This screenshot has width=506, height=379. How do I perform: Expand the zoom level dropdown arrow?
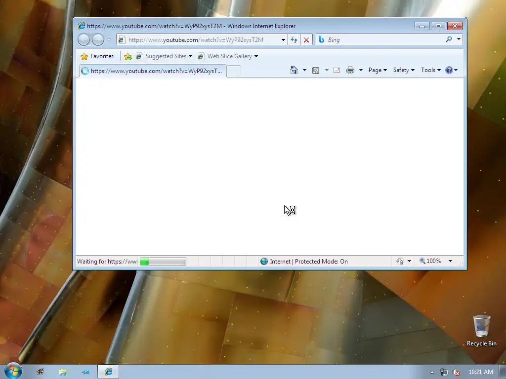[x=450, y=261]
